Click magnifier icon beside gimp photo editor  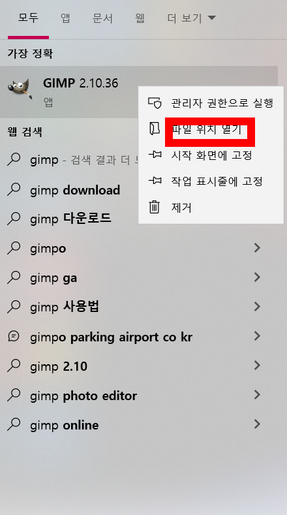click(14, 394)
